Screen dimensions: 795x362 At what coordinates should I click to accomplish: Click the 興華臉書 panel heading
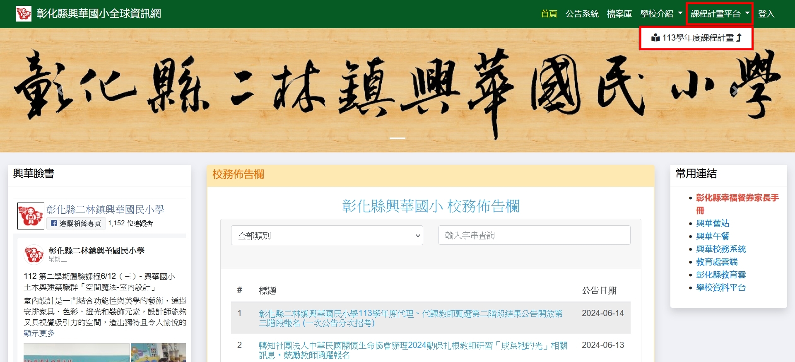click(34, 174)
